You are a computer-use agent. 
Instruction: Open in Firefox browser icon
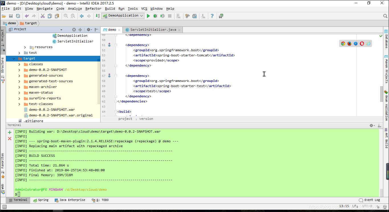(x=349, y=44)
